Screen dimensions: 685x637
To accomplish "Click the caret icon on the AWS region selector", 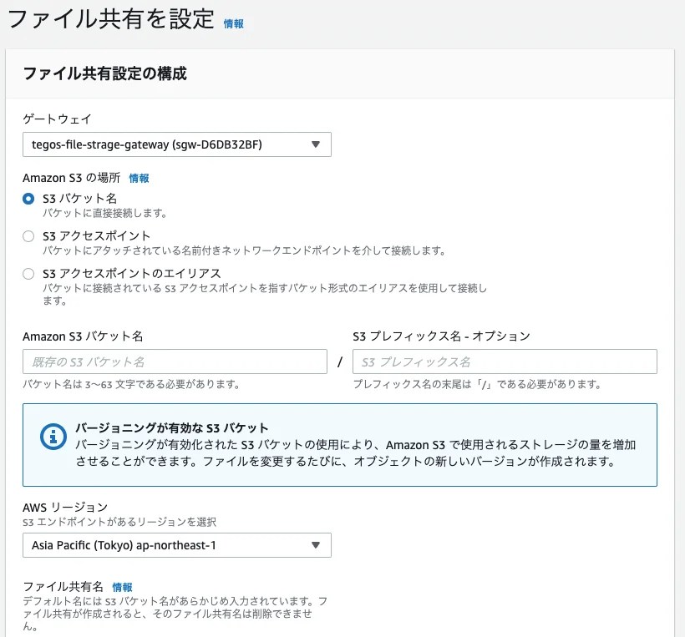I will [316, 545].
